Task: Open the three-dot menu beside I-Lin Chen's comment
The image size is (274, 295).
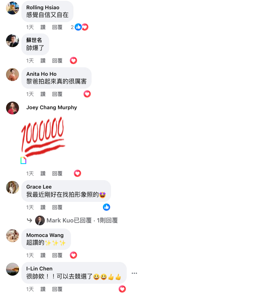Action: pos(134,273)
